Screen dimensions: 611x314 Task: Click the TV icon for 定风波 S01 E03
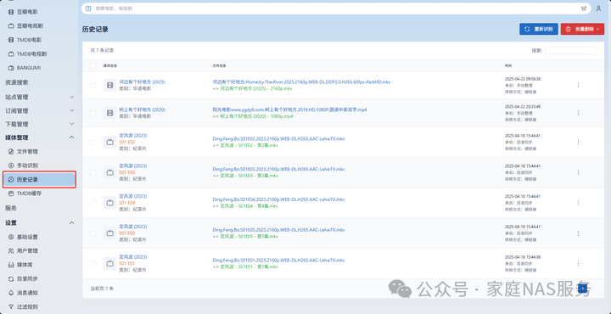click(x=109, y=172)
